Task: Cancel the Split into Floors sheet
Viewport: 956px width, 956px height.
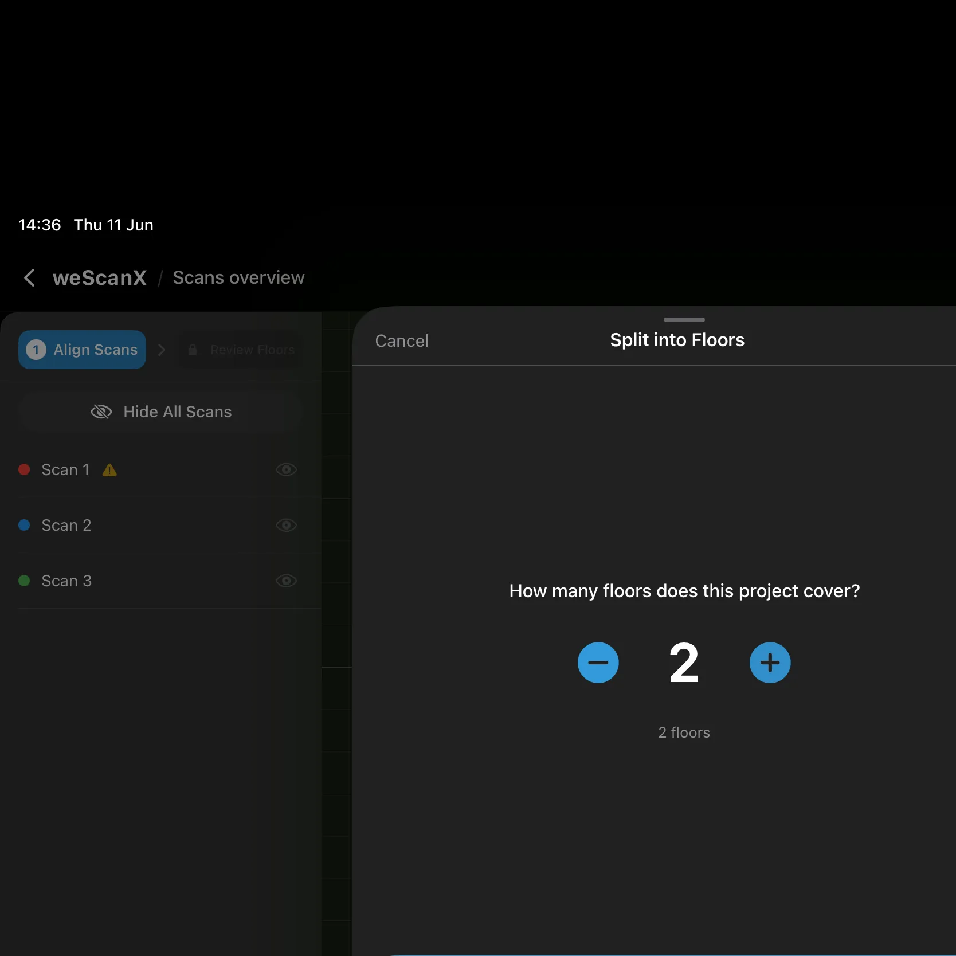Action: (401, 341)
